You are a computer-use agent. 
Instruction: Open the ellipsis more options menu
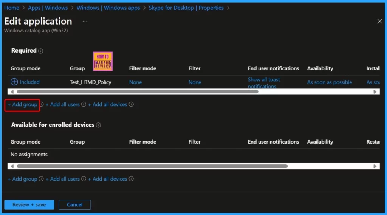pyautogui.click(x=85, y=21)
